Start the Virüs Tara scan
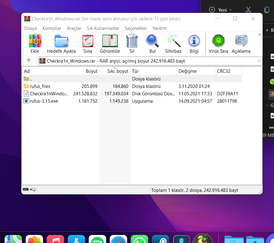Image resolution: width=274 pixels, height=243 pixels. tap(218, 41)
